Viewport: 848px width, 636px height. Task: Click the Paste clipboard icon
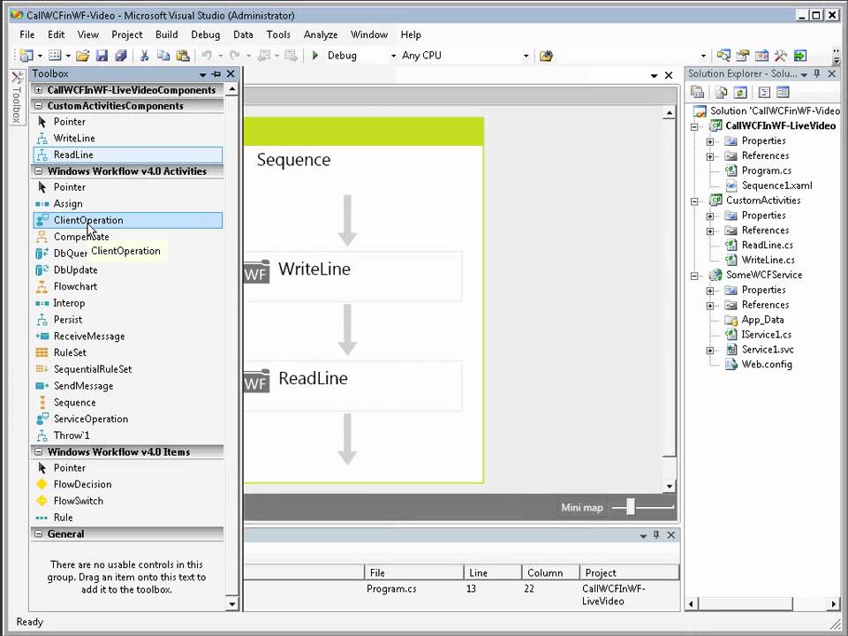(184, 55)
